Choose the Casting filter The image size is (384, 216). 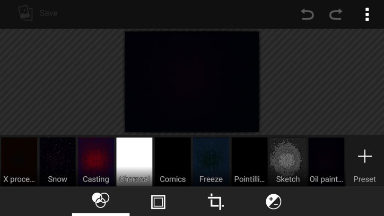96,161
